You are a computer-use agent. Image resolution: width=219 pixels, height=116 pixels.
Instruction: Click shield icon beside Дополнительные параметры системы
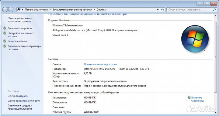tap(5, 46)
